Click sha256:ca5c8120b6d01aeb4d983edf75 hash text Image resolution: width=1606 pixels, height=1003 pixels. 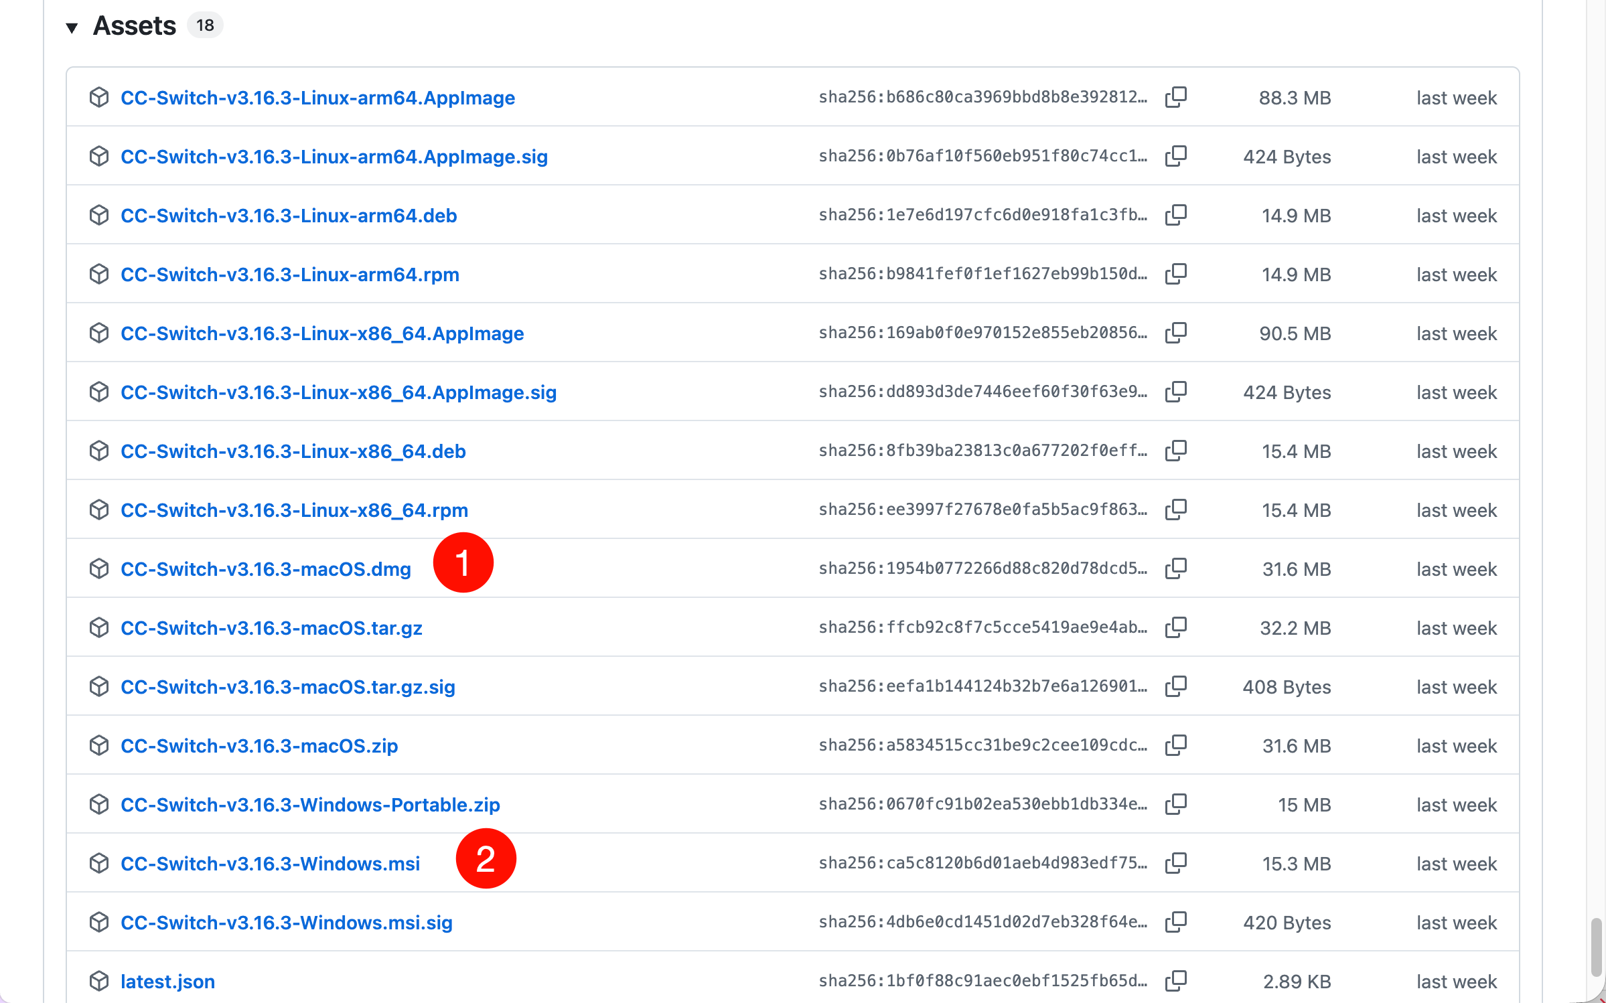[982, 863]
